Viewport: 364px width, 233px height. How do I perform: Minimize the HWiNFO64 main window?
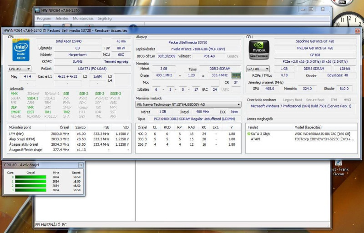click(303, 10)
